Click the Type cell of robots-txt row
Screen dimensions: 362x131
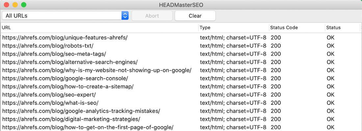coord(233,46)
